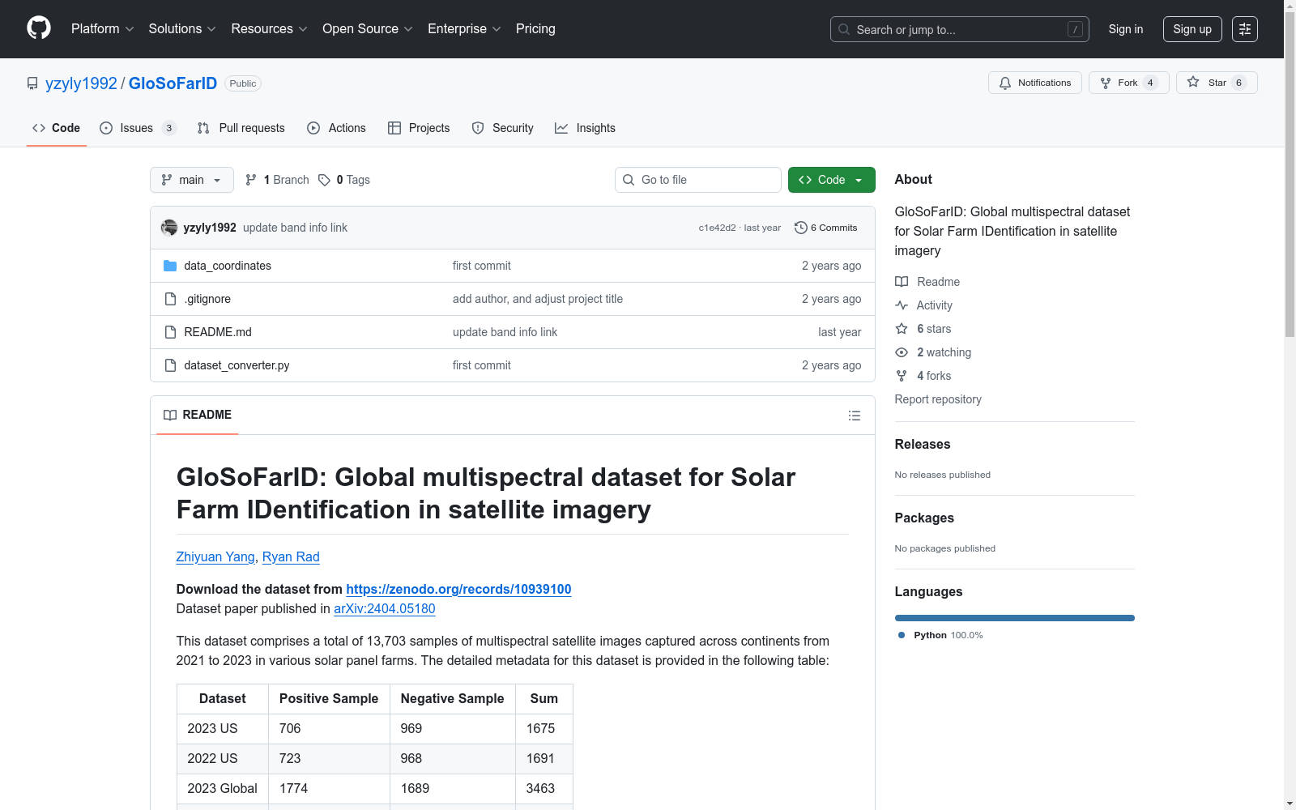Expand the Platform menu
Screen dimensions: 1296x810
tap(102, 28)
